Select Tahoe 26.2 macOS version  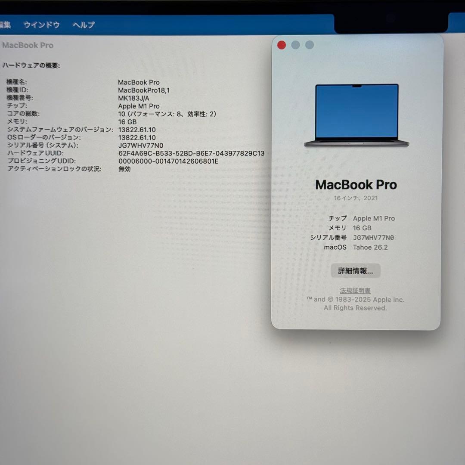pyautogui.click(x=370, y=247)
